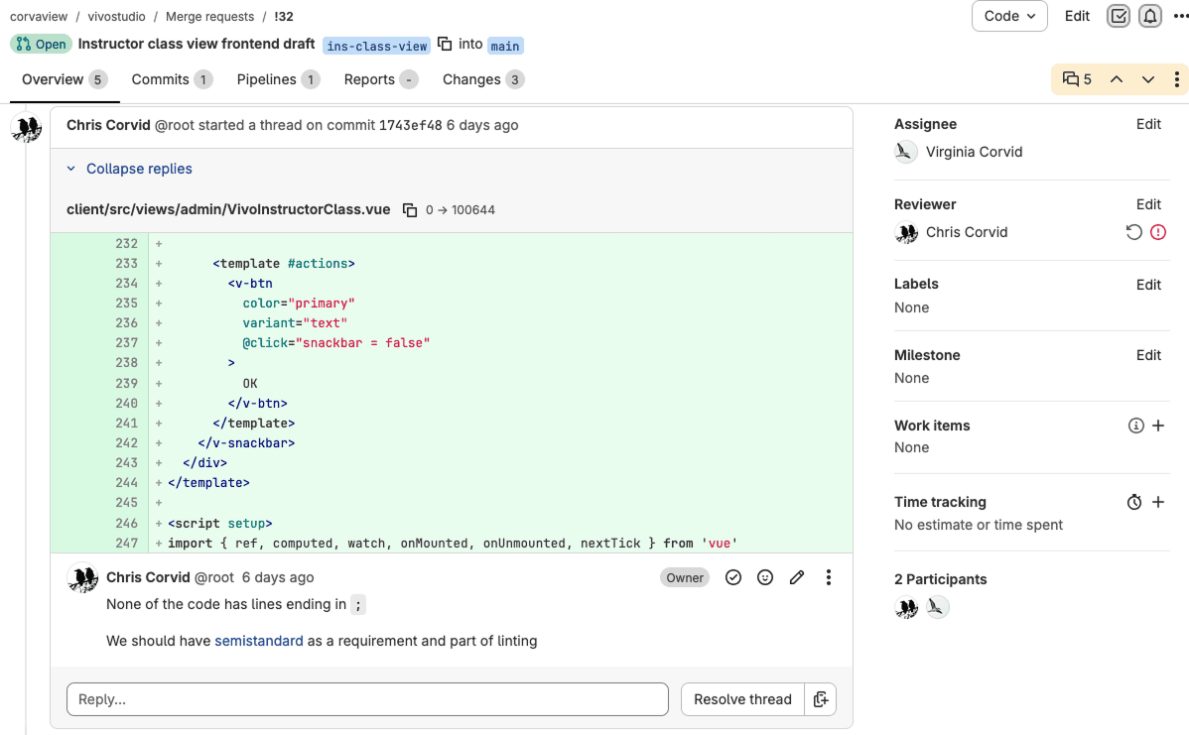Jump to previous unresolved thread
This screenshot has height=735, width=1189.
pos(1117,79)
